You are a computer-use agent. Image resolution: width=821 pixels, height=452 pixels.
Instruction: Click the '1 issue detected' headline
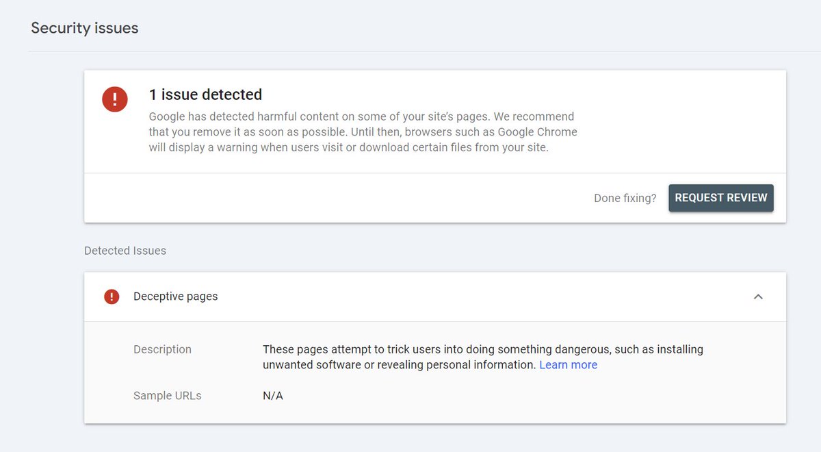tap(205, 95)
